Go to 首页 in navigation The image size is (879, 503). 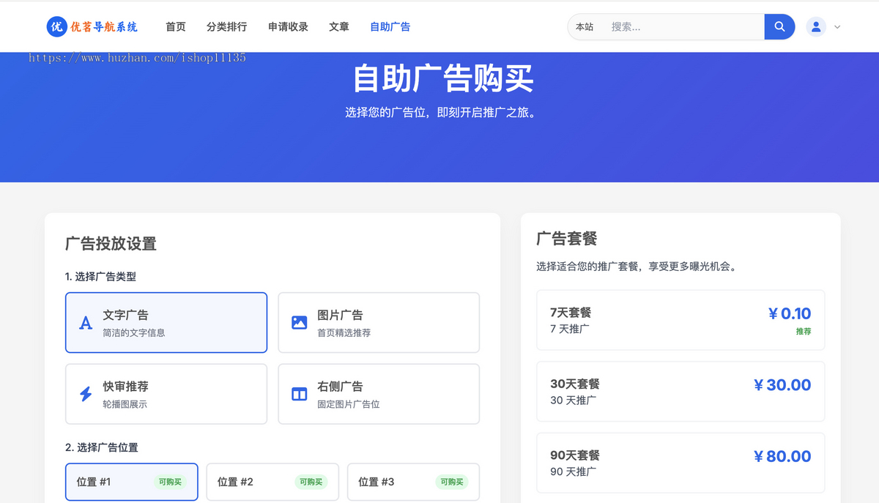(176, 27)
